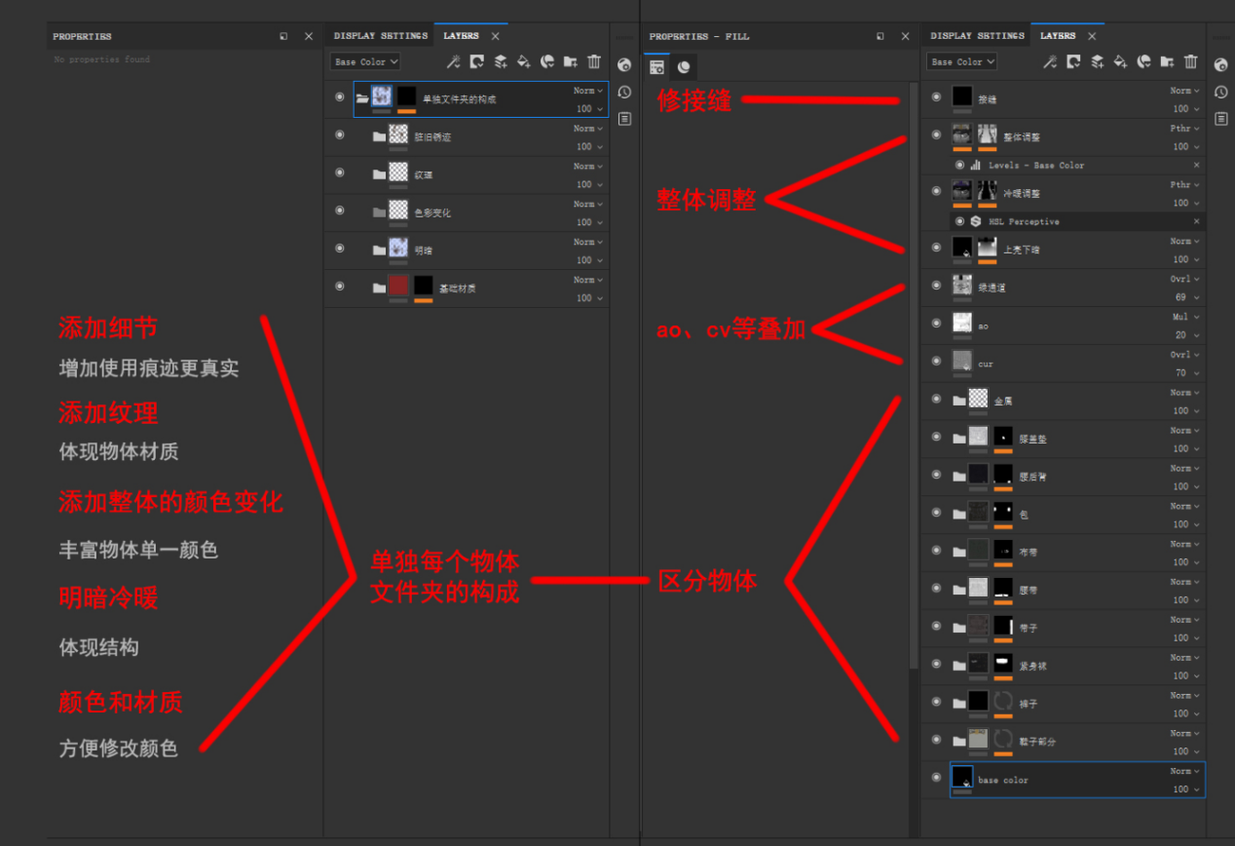Open the log icon in middle sidebar
The width and height of the screenshot is (1235, 846).
pyautogui.click(x=624, y=119)
